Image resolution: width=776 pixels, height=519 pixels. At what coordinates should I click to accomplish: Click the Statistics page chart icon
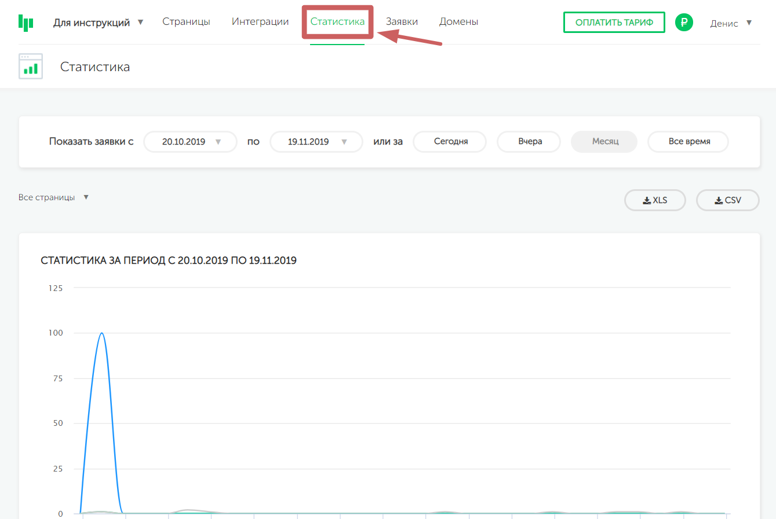pos(31,67)
